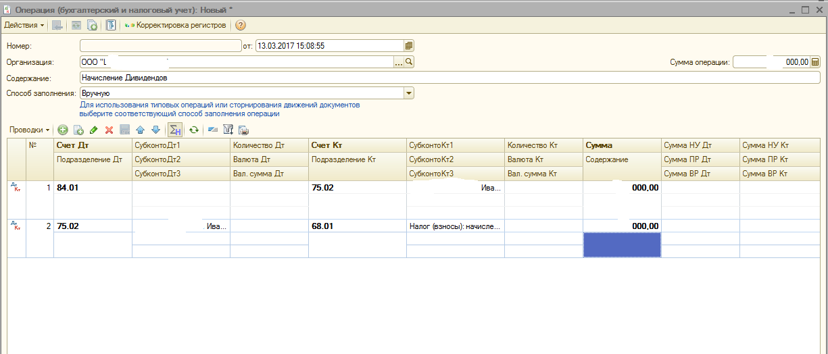
Task: Open the calculator for Сумма операции
Action: [814, 62]
